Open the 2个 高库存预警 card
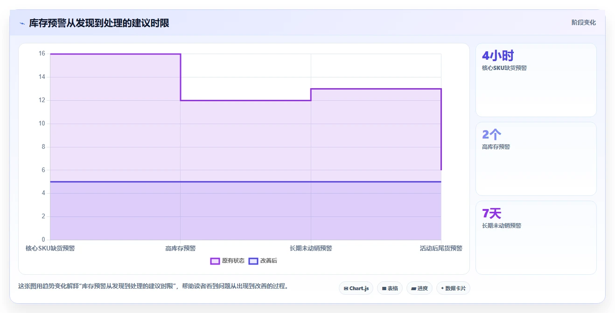Screen dimensions: 615x313 (536, 159)
